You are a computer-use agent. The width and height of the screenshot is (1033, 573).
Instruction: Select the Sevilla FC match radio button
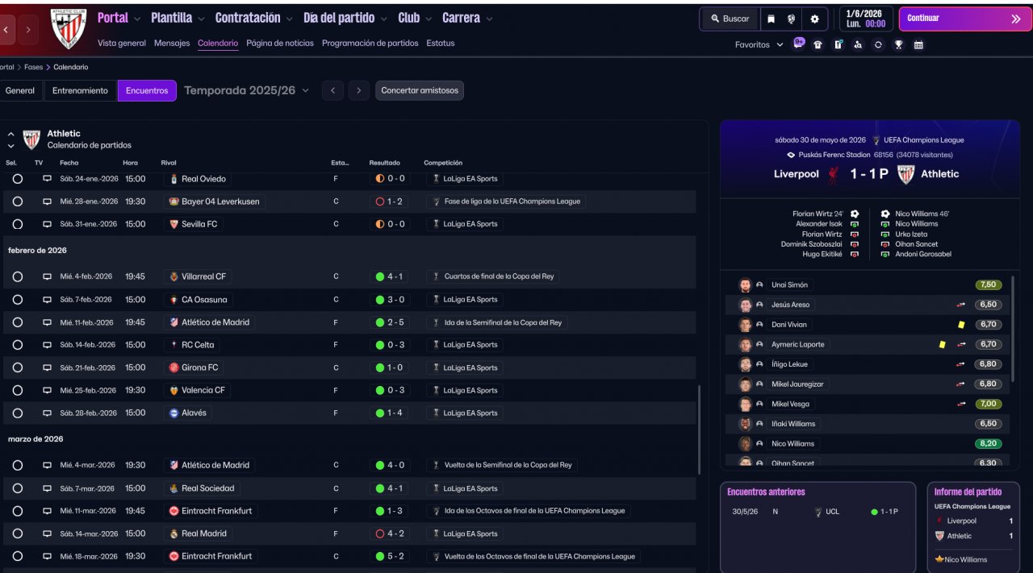(17, 224)
